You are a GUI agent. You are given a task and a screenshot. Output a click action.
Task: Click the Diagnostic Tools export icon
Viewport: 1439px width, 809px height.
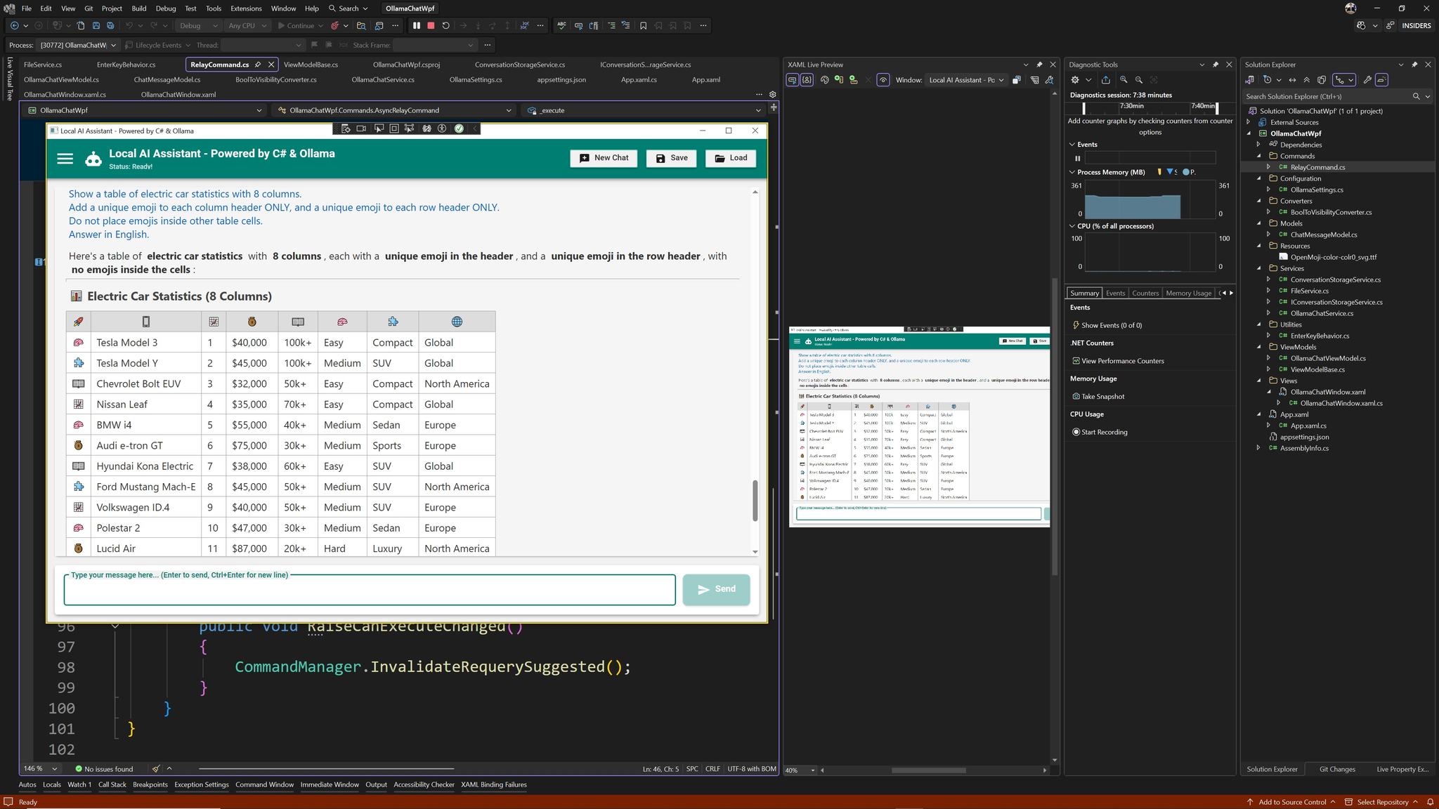(x=1106, y=80)
